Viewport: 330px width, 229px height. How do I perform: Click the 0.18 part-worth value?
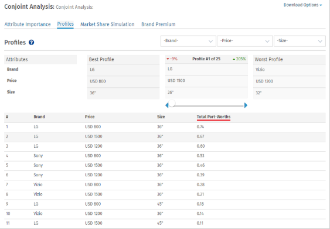pyautogui.click(x=200, y=204)
